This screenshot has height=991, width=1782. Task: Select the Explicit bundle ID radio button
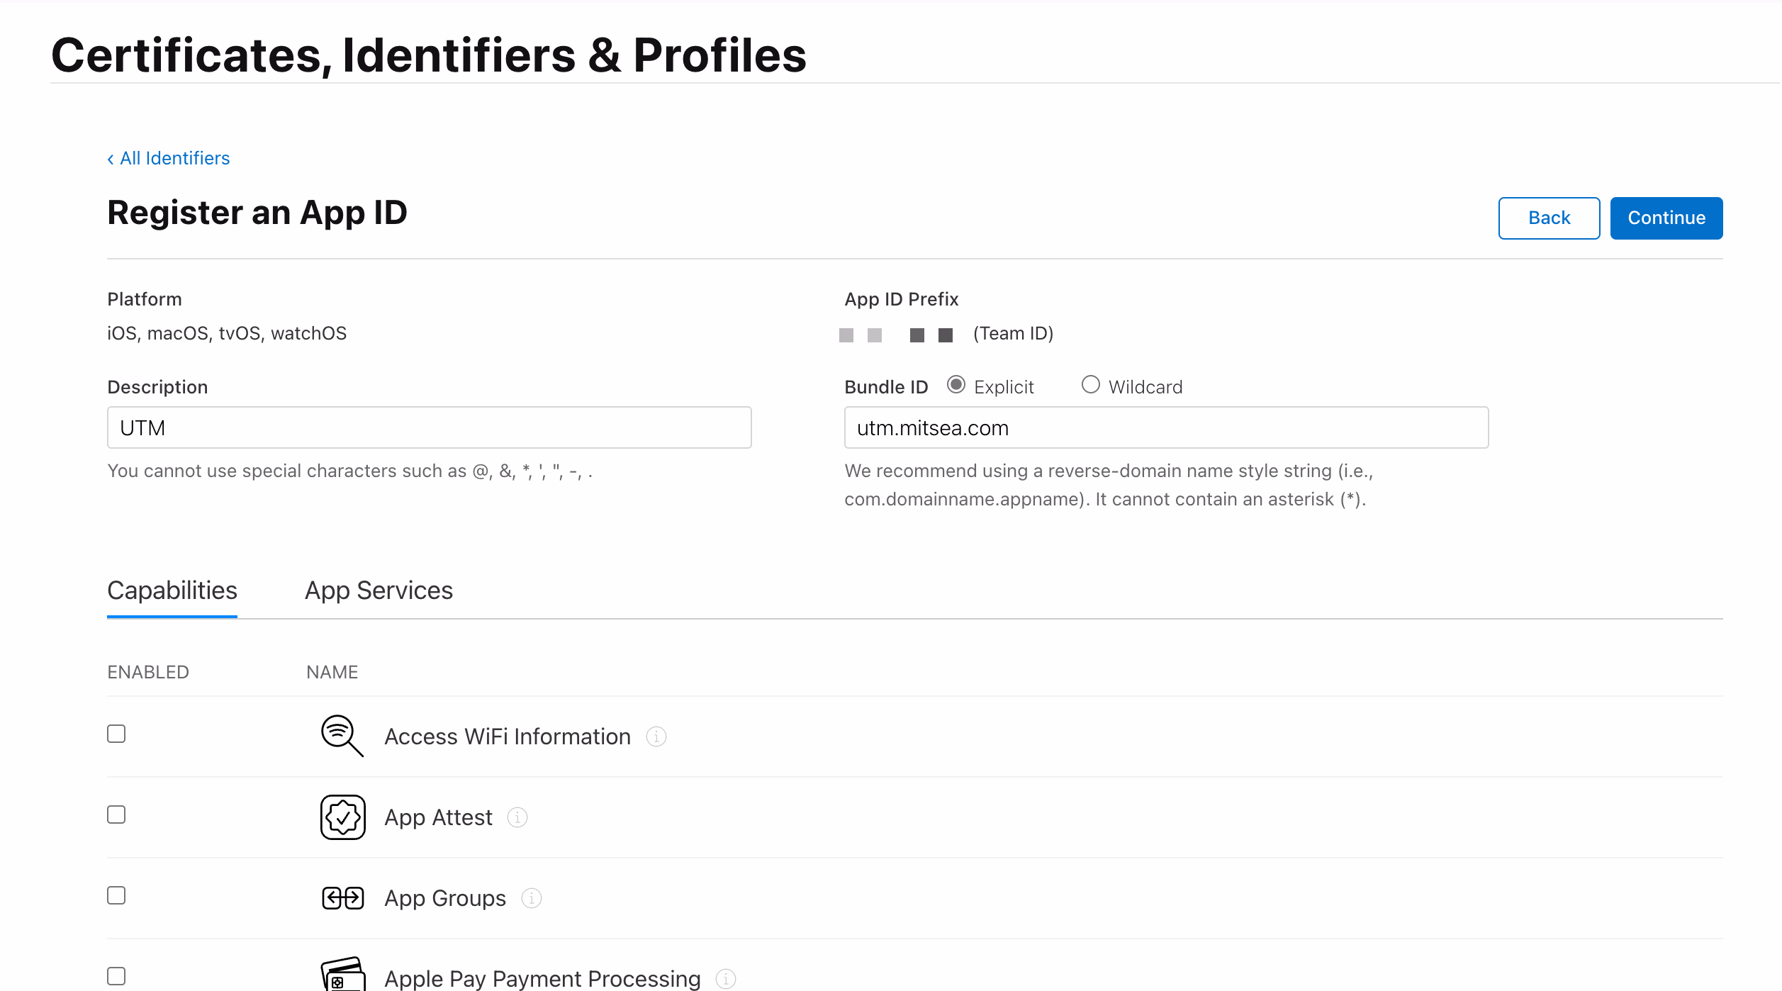[x=956, y=385]
